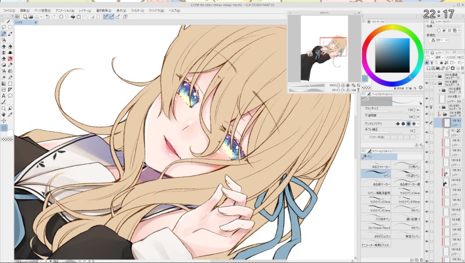Rotate canvas left in Navigator
This screenshot has width=465, height=263.
pyautogui.click(x=338, y=90)
